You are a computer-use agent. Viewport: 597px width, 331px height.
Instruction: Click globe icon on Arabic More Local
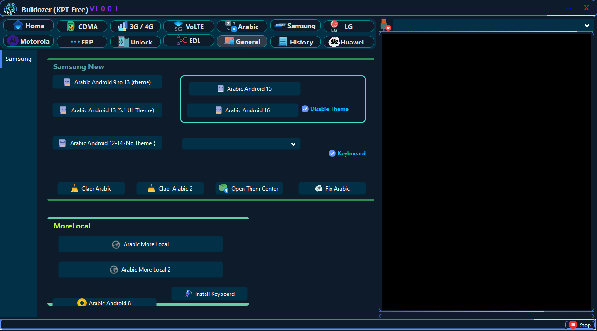116,244
